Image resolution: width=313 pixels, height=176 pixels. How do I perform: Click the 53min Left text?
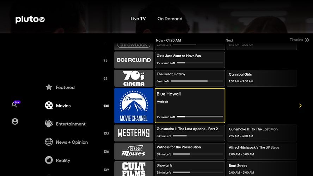pos(164,136)
